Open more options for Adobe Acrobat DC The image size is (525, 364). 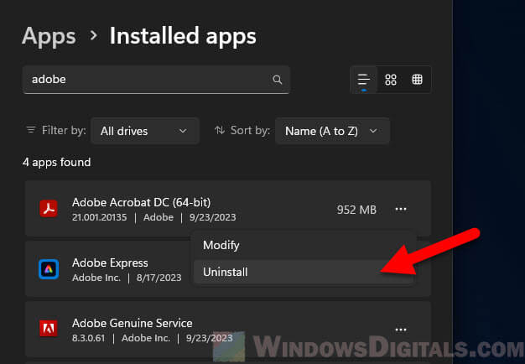(x=401, y=210)
